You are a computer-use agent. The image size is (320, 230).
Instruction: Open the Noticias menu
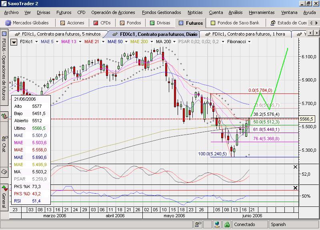[195, 13]
